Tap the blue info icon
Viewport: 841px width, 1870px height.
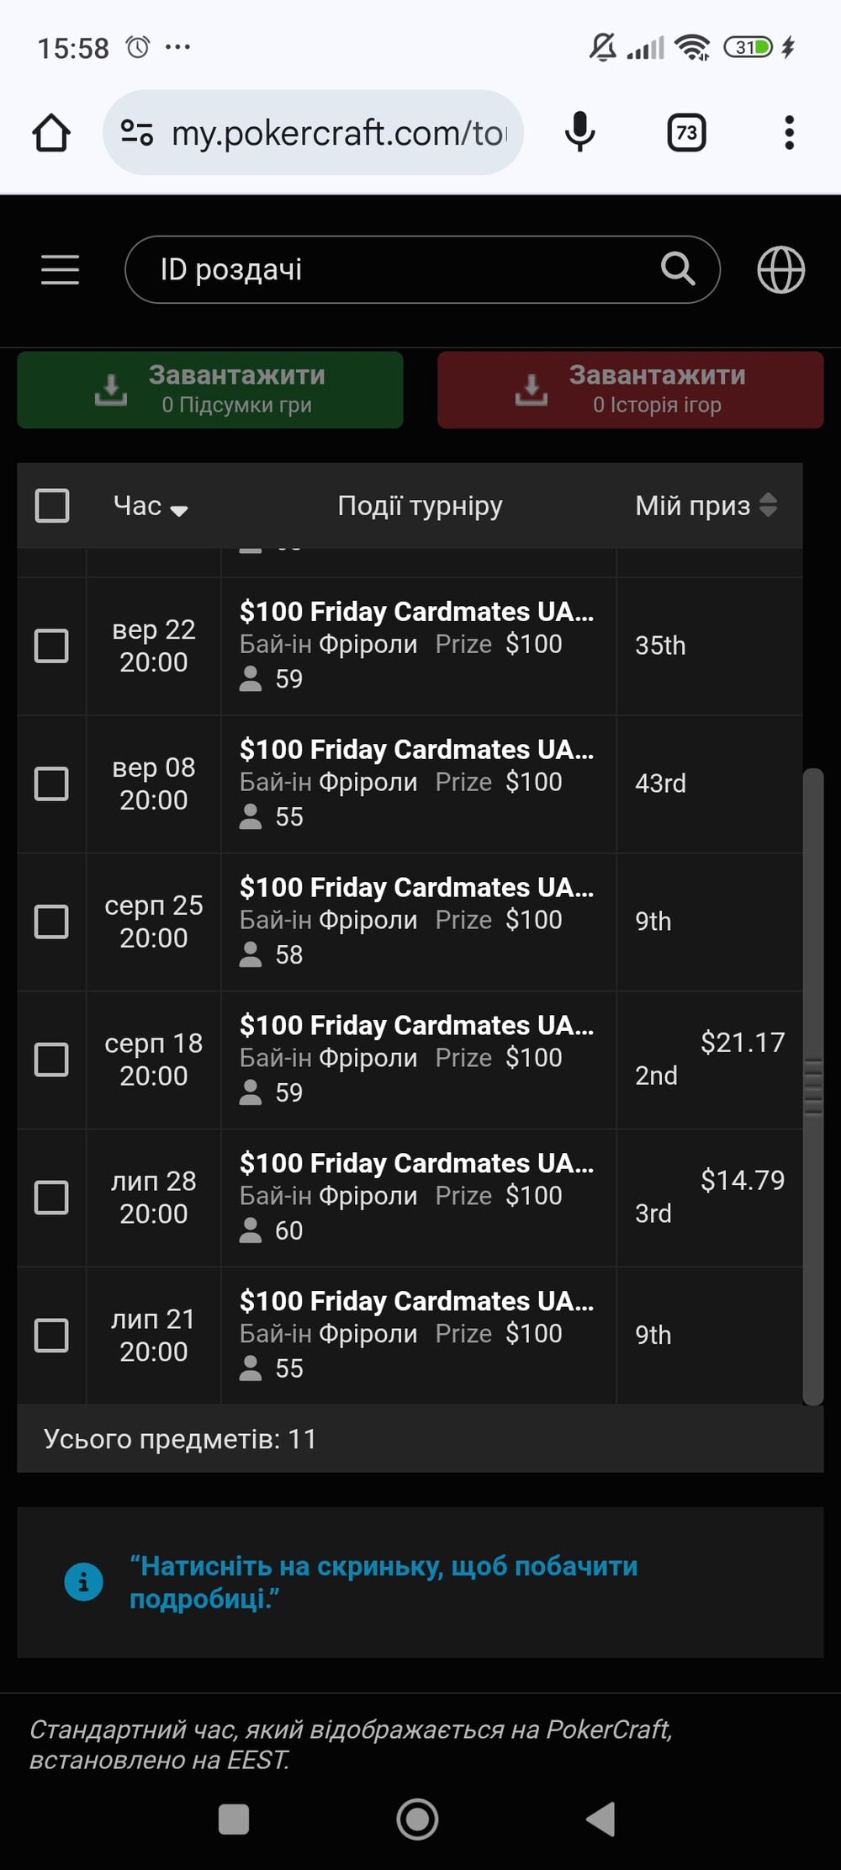click(83, 1582)
